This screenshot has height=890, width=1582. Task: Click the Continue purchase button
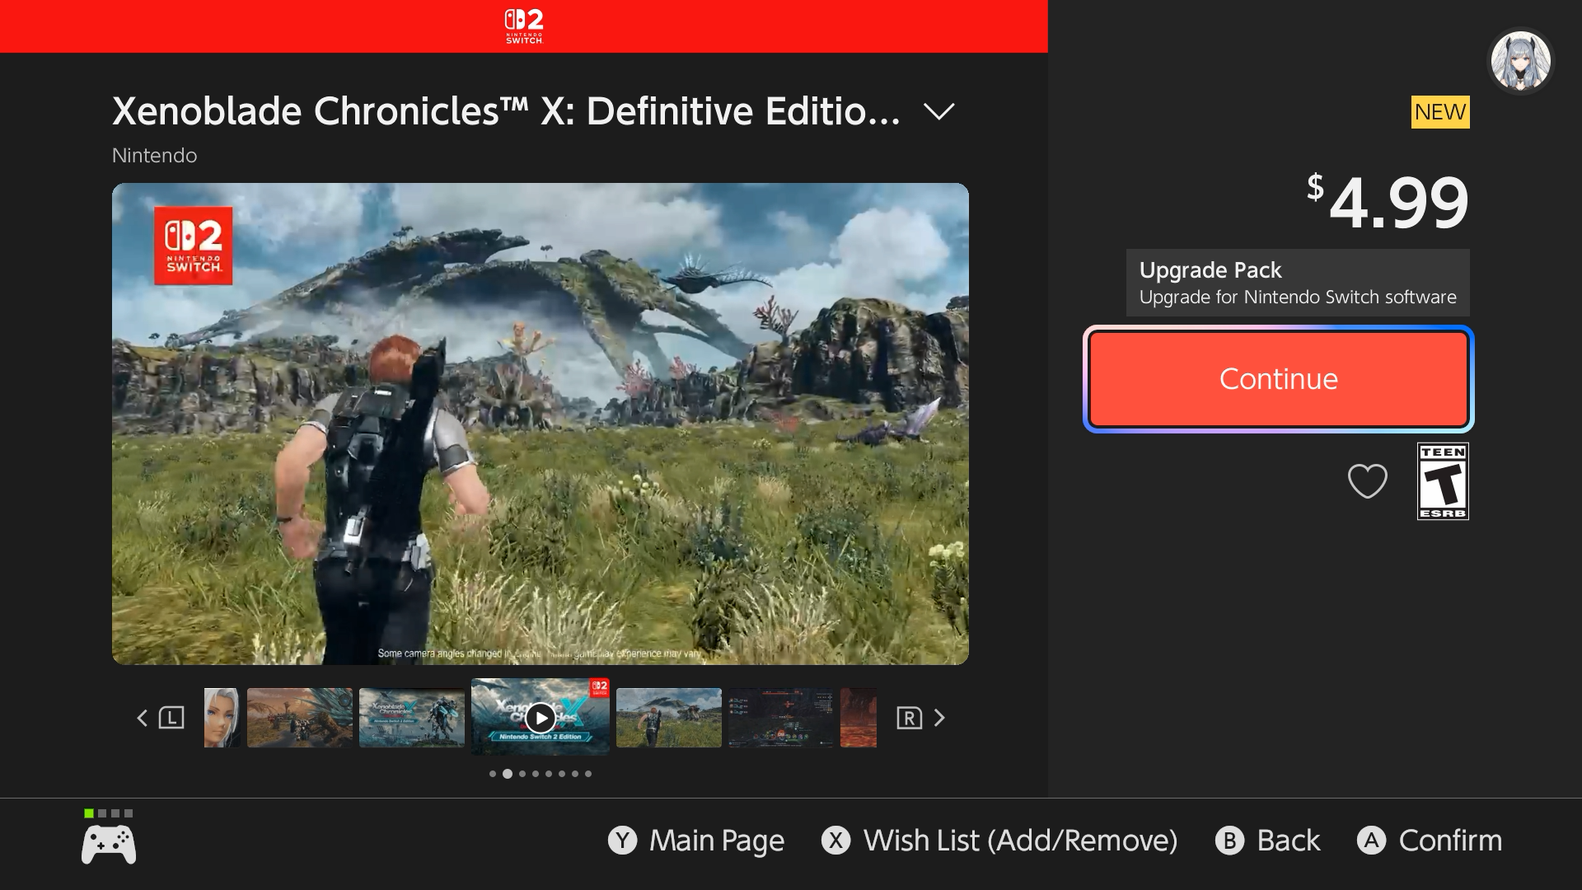tap(1278, 379)
